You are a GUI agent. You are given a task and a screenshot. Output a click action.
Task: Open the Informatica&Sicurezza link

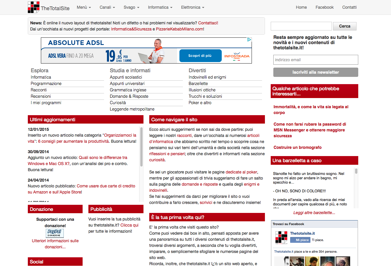pyautogui.click(x=131, y=29)
